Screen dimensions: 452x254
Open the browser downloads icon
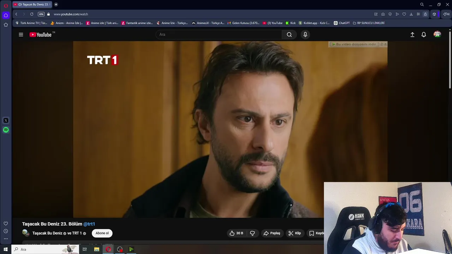pos(411,14)
